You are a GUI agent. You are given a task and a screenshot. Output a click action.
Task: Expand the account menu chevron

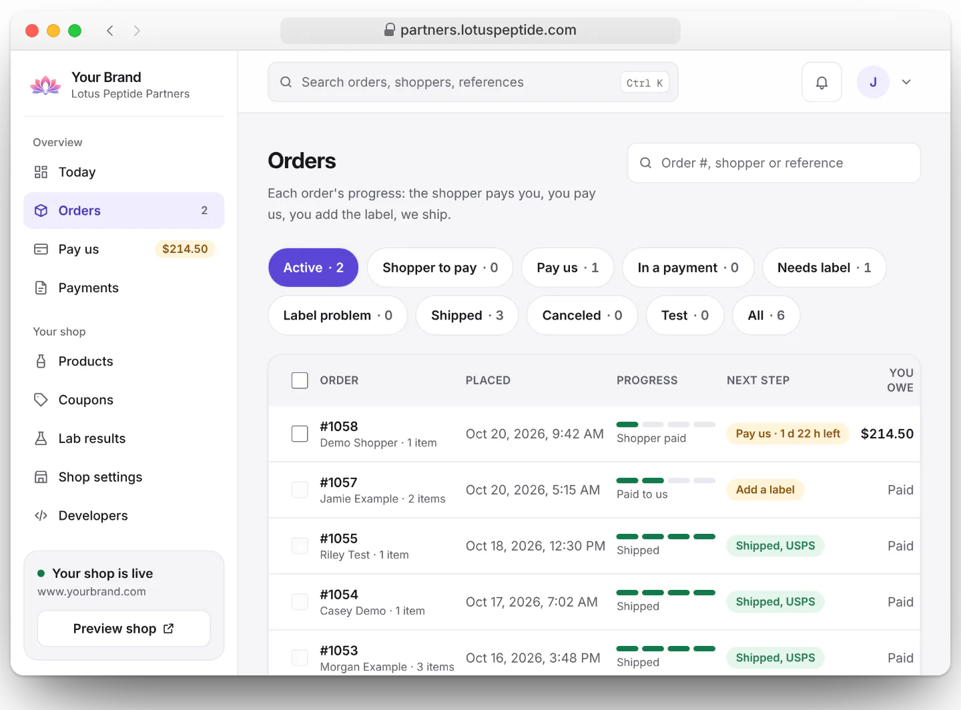tap(906, 82)
